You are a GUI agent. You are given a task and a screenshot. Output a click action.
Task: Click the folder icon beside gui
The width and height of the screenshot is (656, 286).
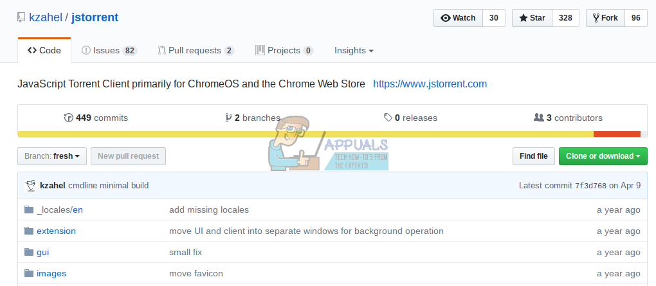coord(28,252)
